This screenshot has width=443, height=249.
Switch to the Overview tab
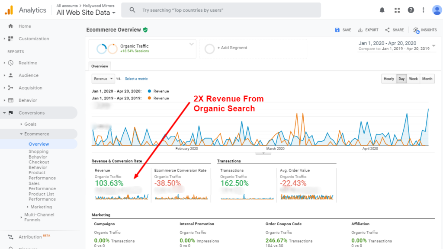tap(100, 66)
